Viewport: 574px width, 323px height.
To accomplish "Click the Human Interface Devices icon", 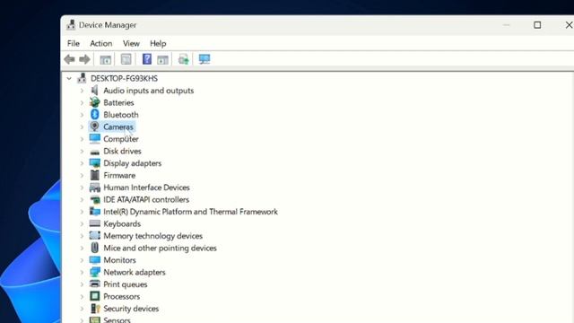I will [x=94, y=188].
